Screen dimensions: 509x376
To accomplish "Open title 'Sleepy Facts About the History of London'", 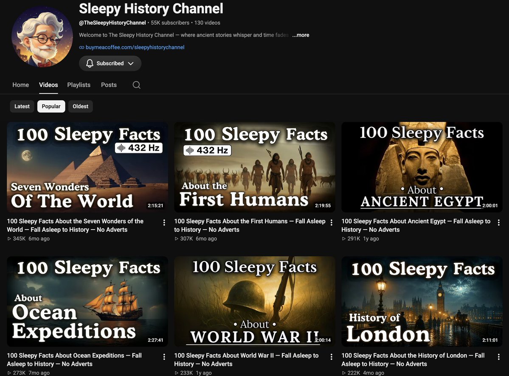I will [x=413, y=360].
